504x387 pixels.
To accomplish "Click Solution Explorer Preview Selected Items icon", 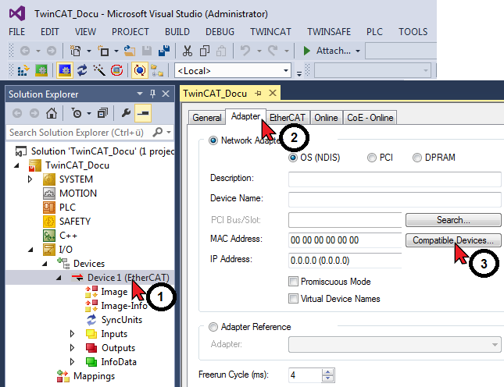I will (x=143, y=113).
